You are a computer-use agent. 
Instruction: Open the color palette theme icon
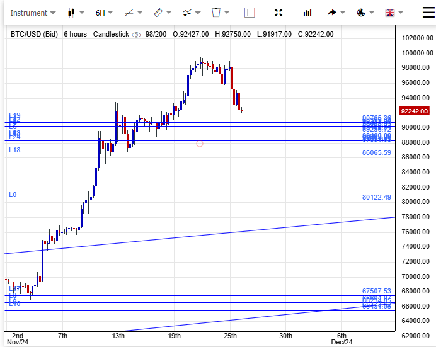361,13
